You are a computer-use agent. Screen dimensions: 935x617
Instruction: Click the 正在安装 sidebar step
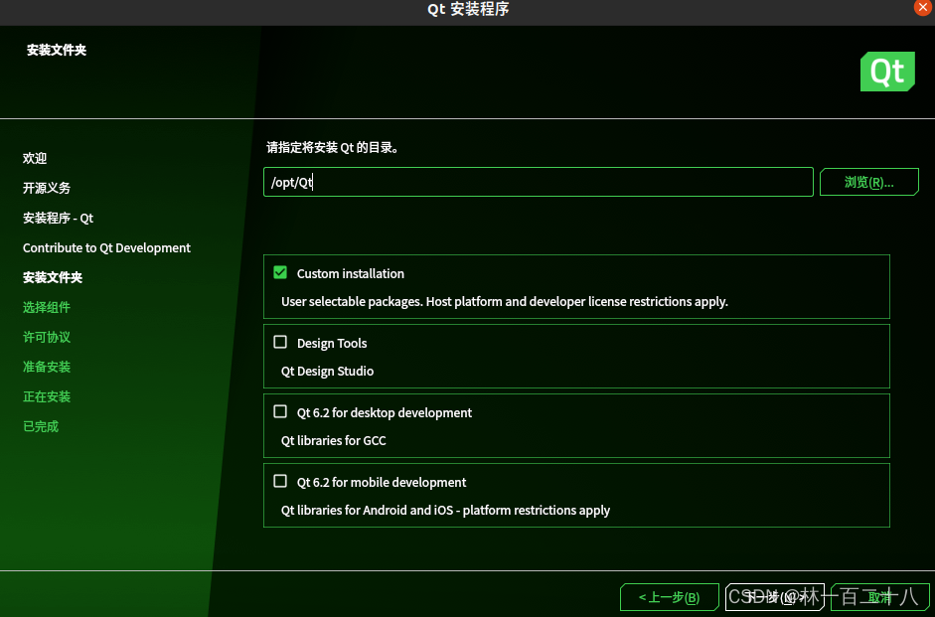coord(47,396)
